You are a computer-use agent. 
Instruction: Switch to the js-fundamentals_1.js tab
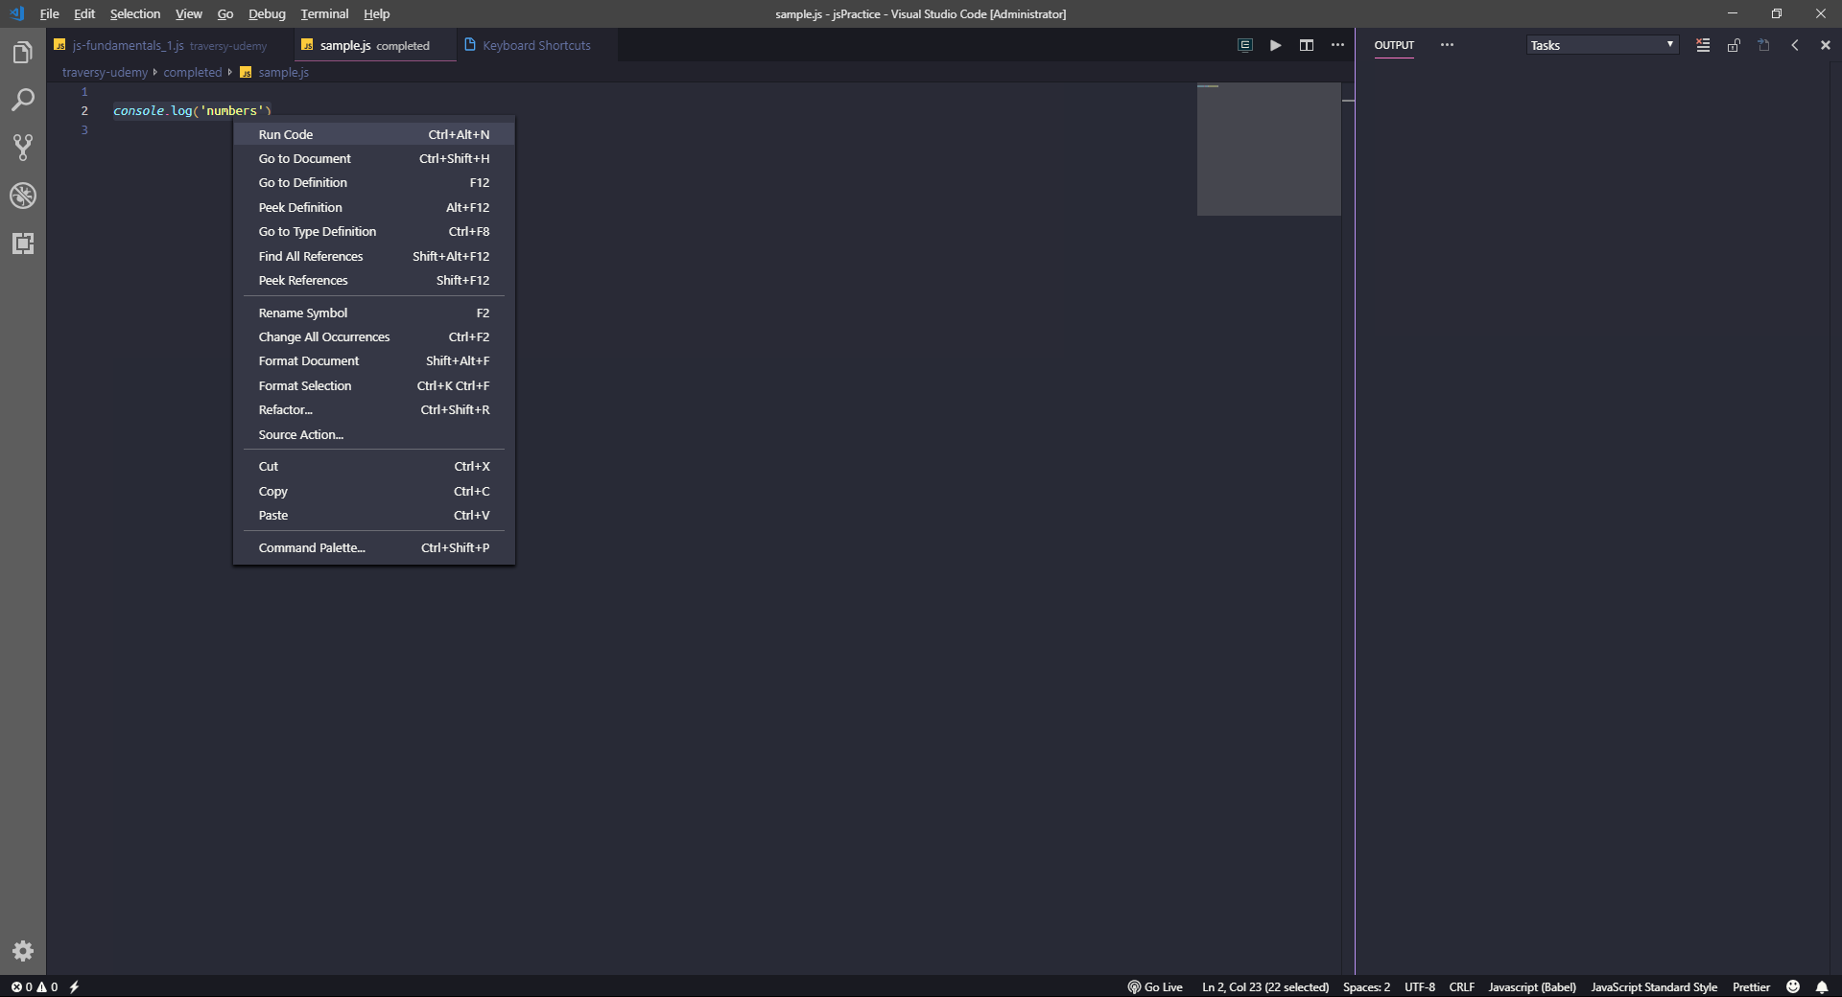pos(169,45)
